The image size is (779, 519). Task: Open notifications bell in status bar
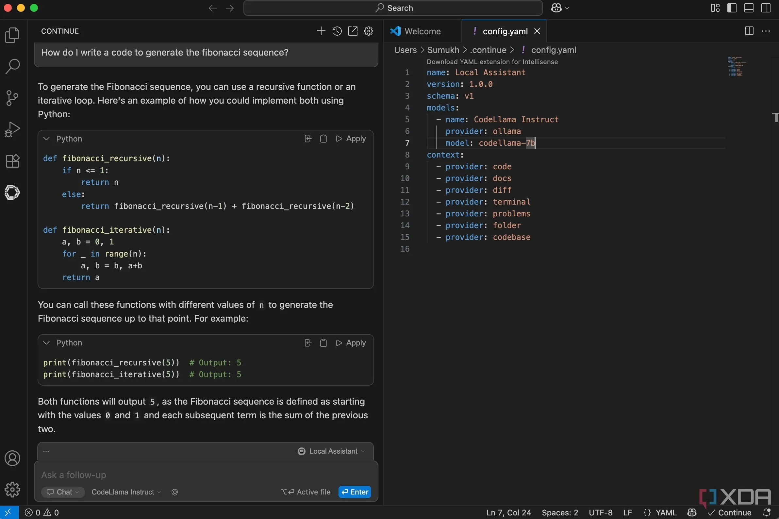point(767,512)
